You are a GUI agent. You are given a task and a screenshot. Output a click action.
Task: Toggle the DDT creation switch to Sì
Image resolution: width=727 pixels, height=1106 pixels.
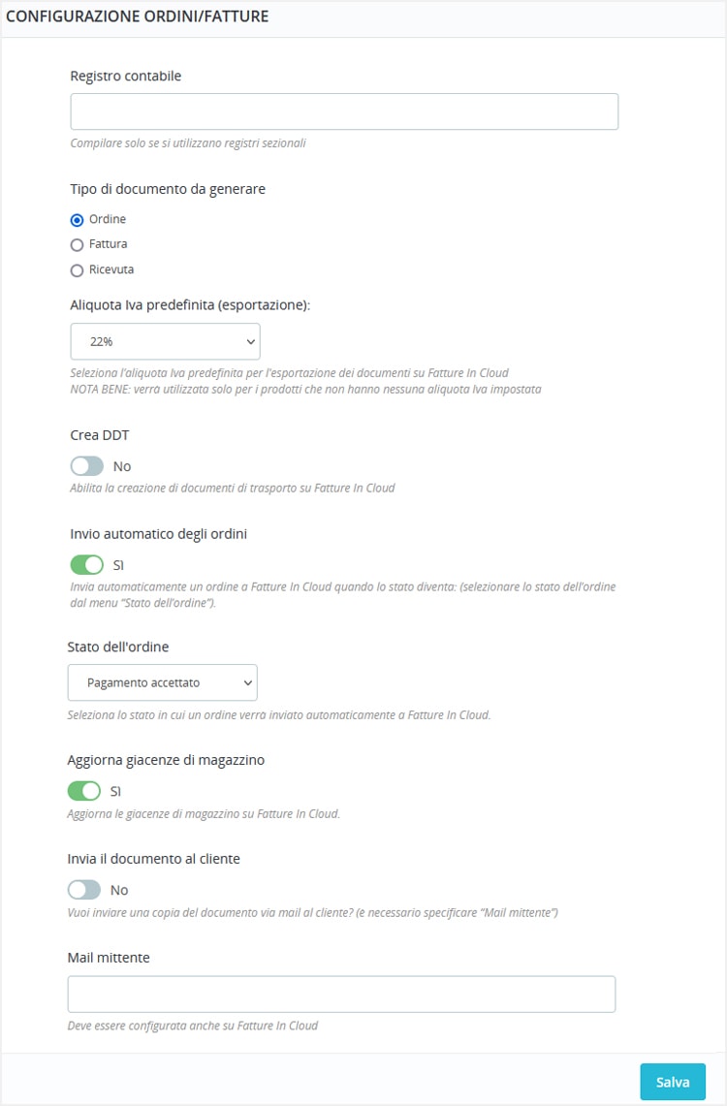coord(86,465)
